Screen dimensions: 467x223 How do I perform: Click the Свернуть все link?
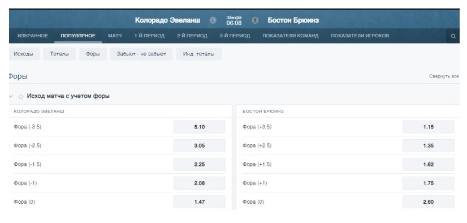coord(444,76)
